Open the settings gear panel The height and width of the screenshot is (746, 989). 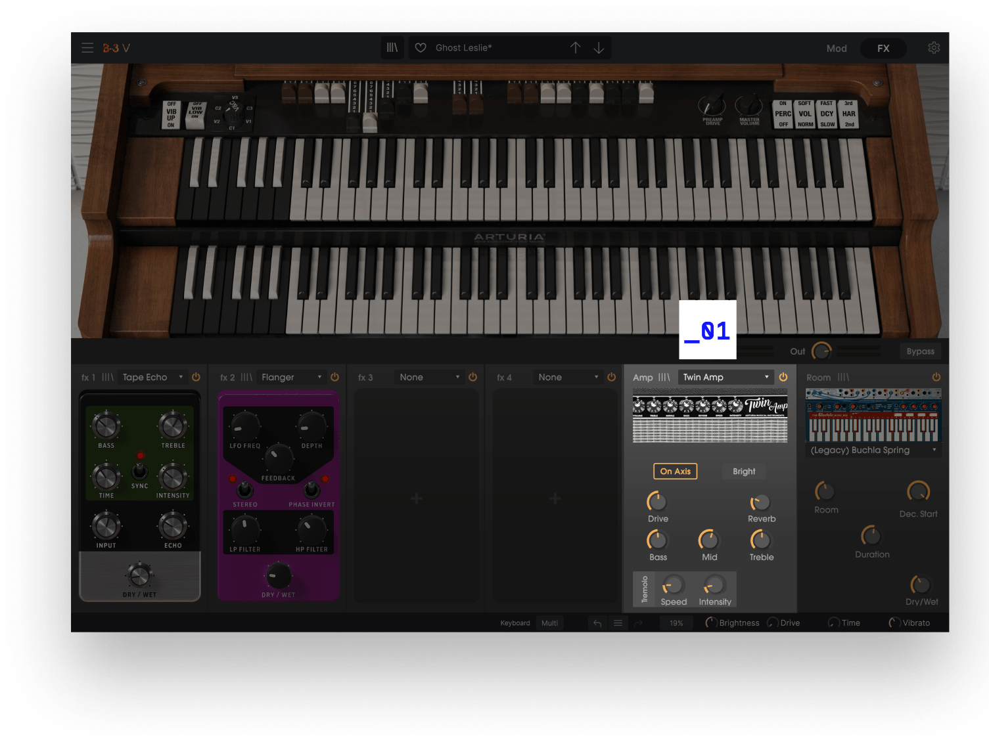coord(933,48)
